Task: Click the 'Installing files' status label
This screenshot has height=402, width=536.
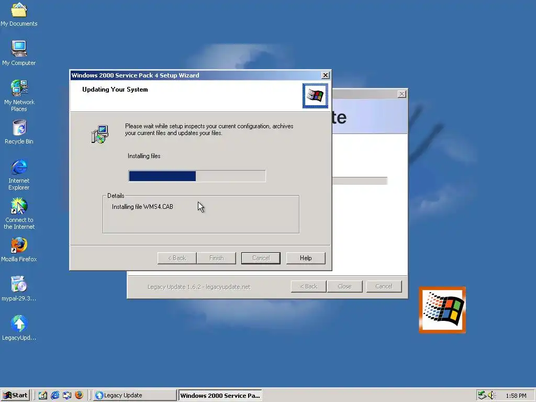Action: pyautogui.click(x=144, y=156)
